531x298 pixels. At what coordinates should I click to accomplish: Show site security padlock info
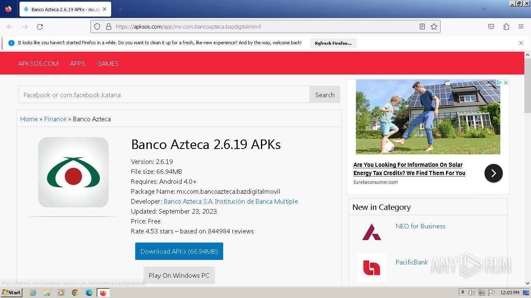coord(109,26)
